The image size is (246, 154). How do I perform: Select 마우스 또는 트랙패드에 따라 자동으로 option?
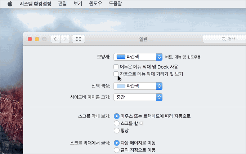[x=117, y=116]
